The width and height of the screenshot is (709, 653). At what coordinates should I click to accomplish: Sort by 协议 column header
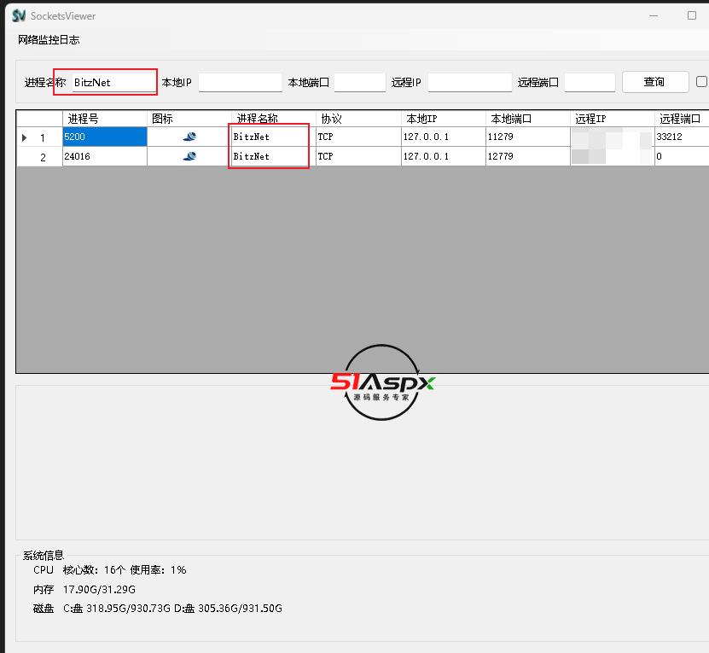pyautogui.click(x=358, y=119)
